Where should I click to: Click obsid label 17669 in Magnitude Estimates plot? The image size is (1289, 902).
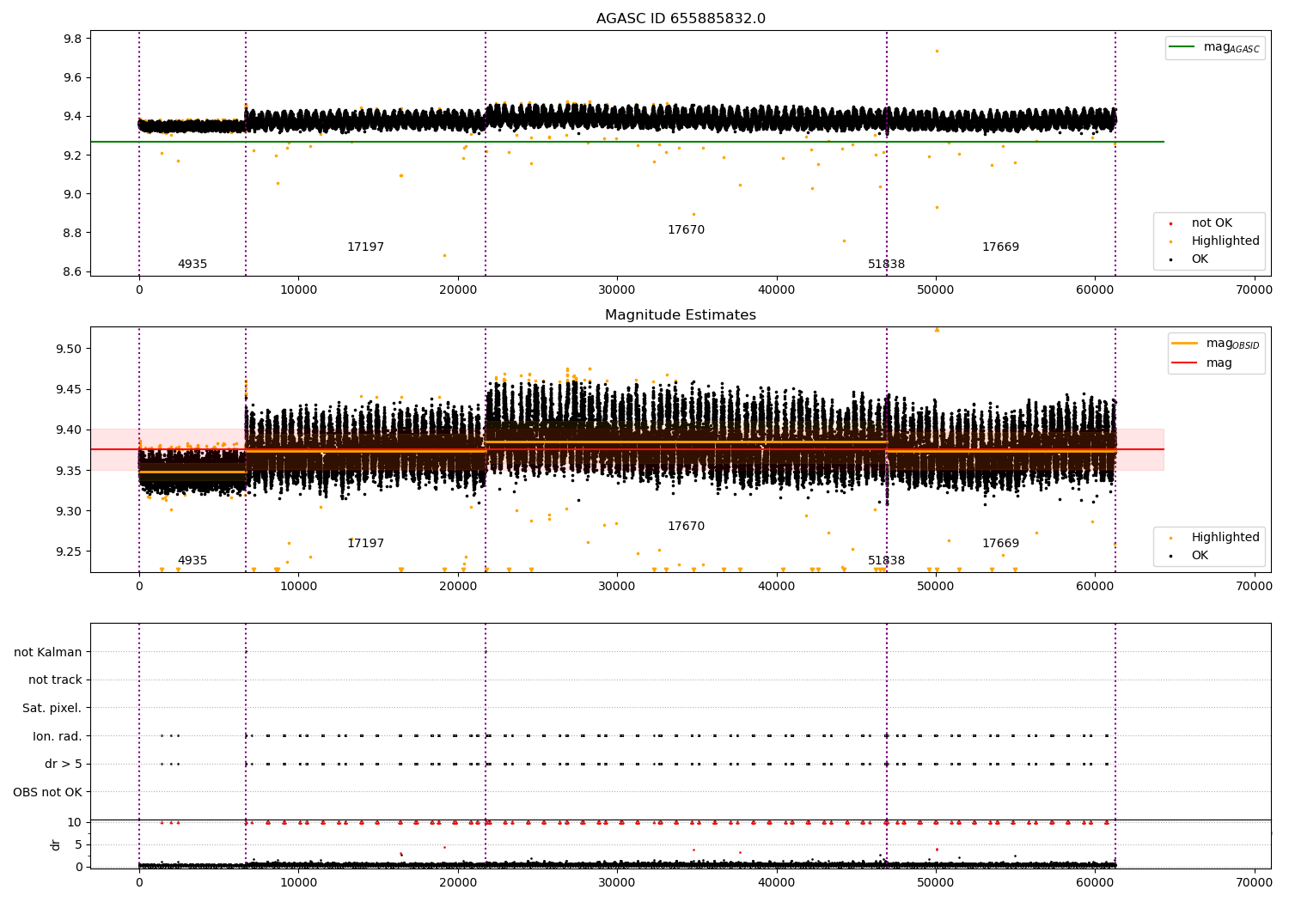pos(1000,544)
